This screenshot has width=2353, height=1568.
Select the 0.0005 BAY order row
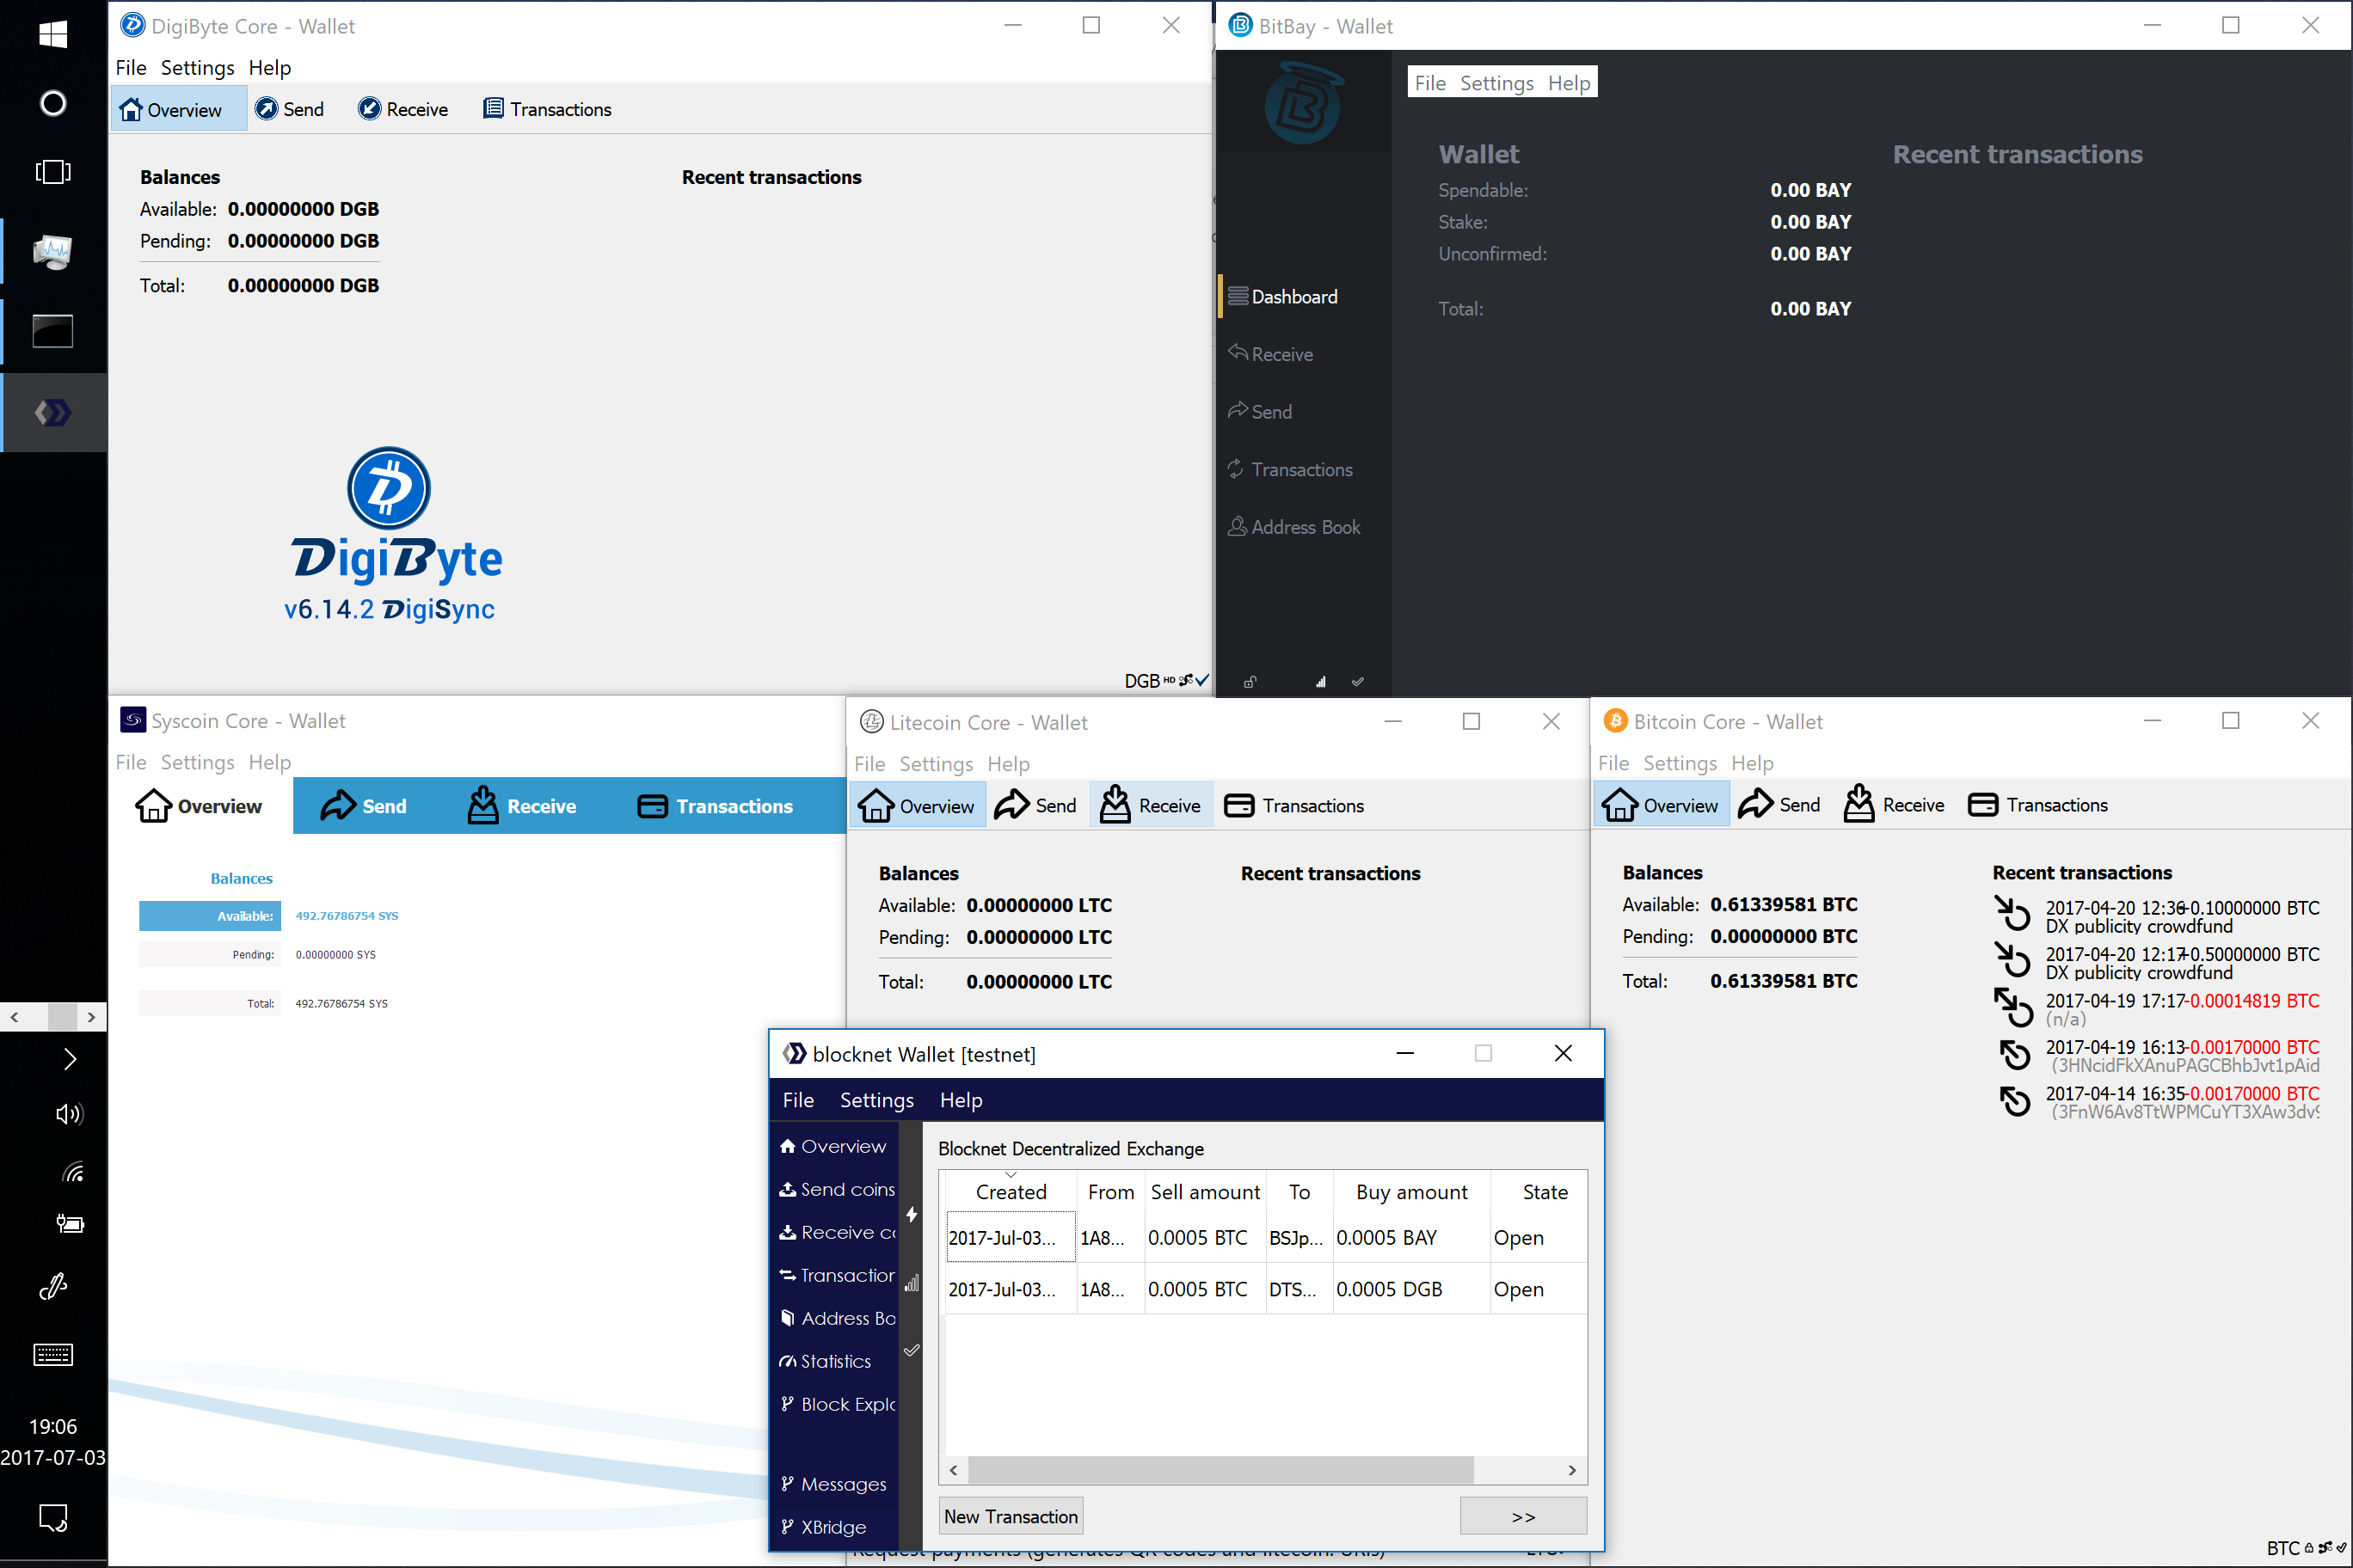pos(1266,1238)
